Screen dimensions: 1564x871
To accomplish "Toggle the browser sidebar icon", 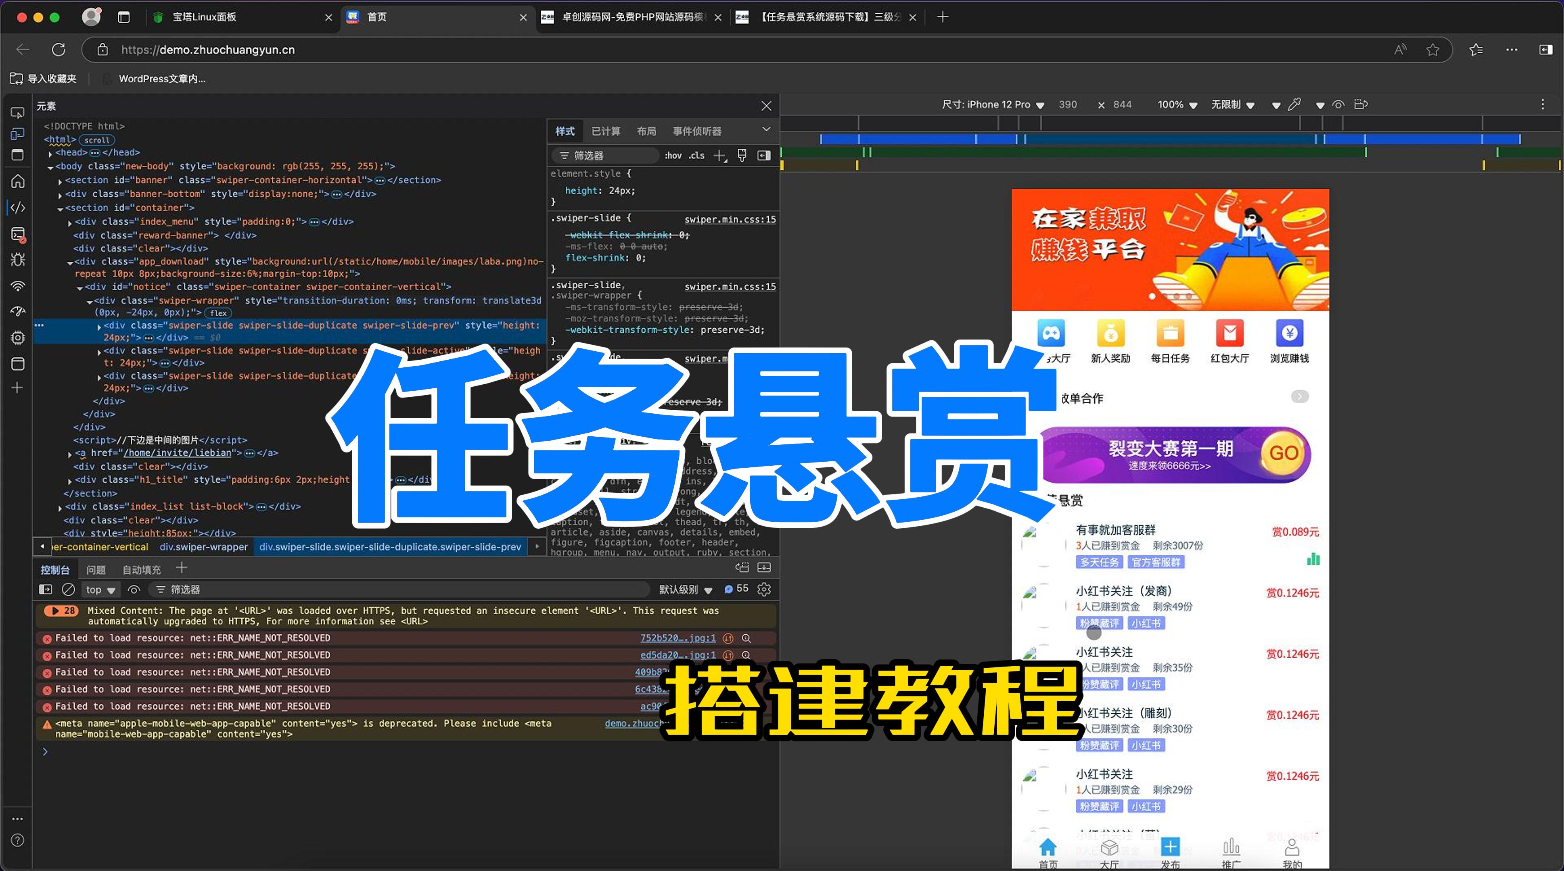I will [x=1546, y=50].
